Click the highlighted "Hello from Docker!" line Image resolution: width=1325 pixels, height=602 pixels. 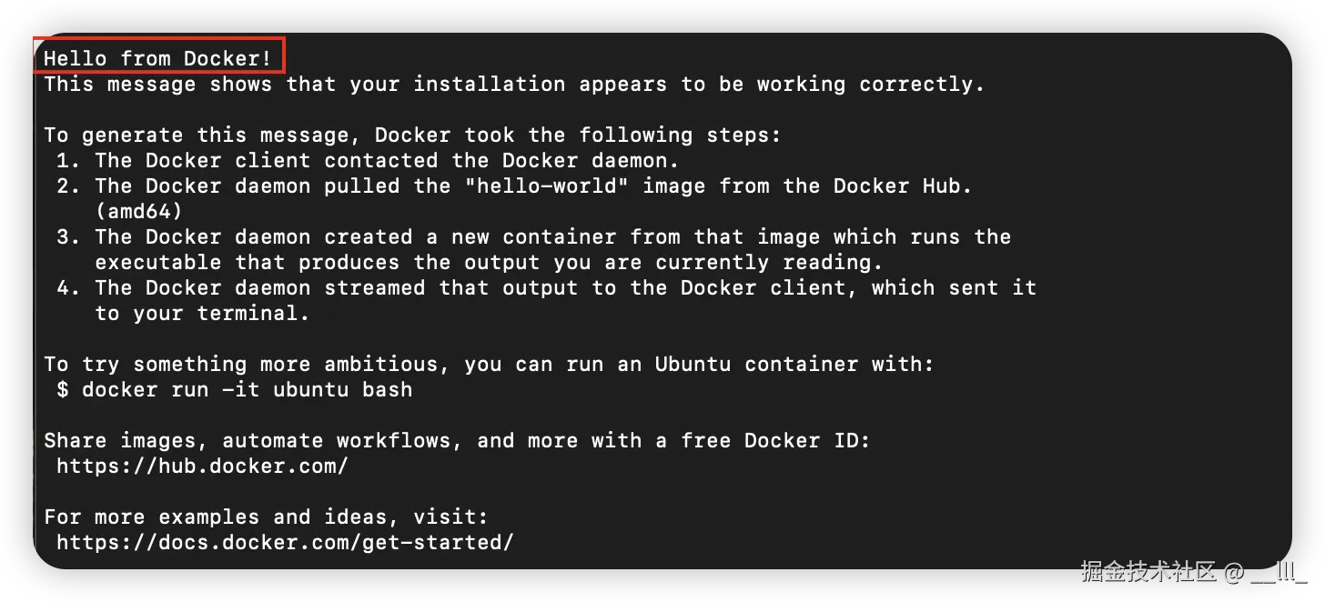[x=158, y=58]
